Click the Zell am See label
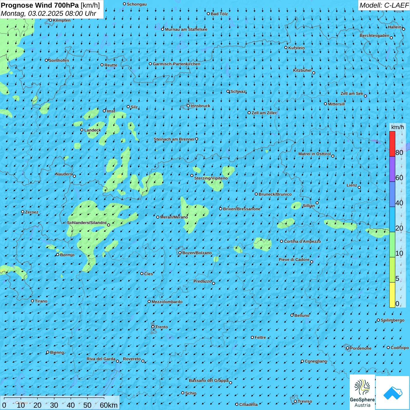 click(x=352, y=93)
